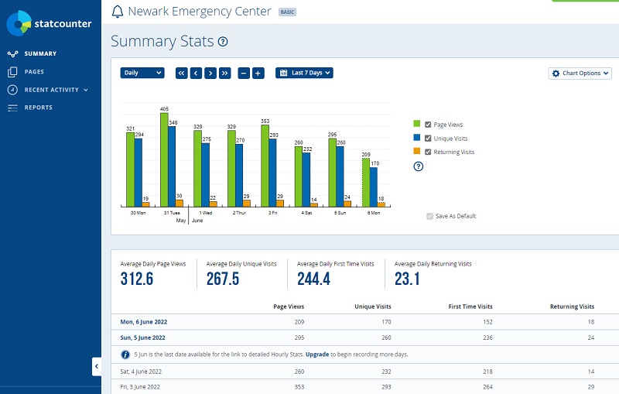Image resolution: width=619 pixels, height=394 pixels.
Task: Open Reports in the sidebar
Action: (x=38, y=108)
